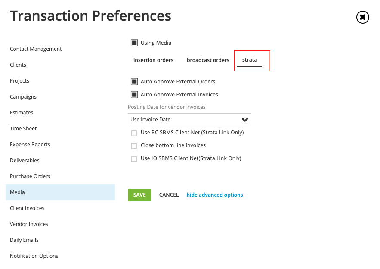
Task: Click the CANCEL button
Action: tap(169, 195)
